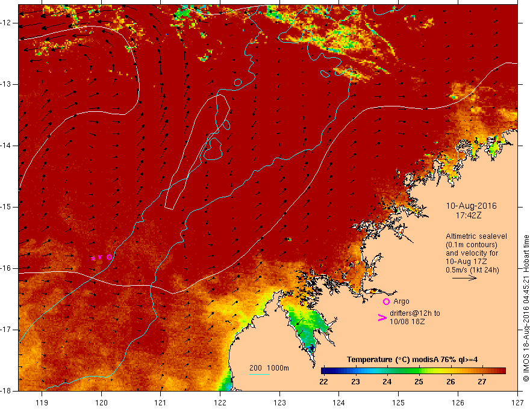Click the longitude axis label 121
The image size is (530, 409).
[x=161, y=402]
